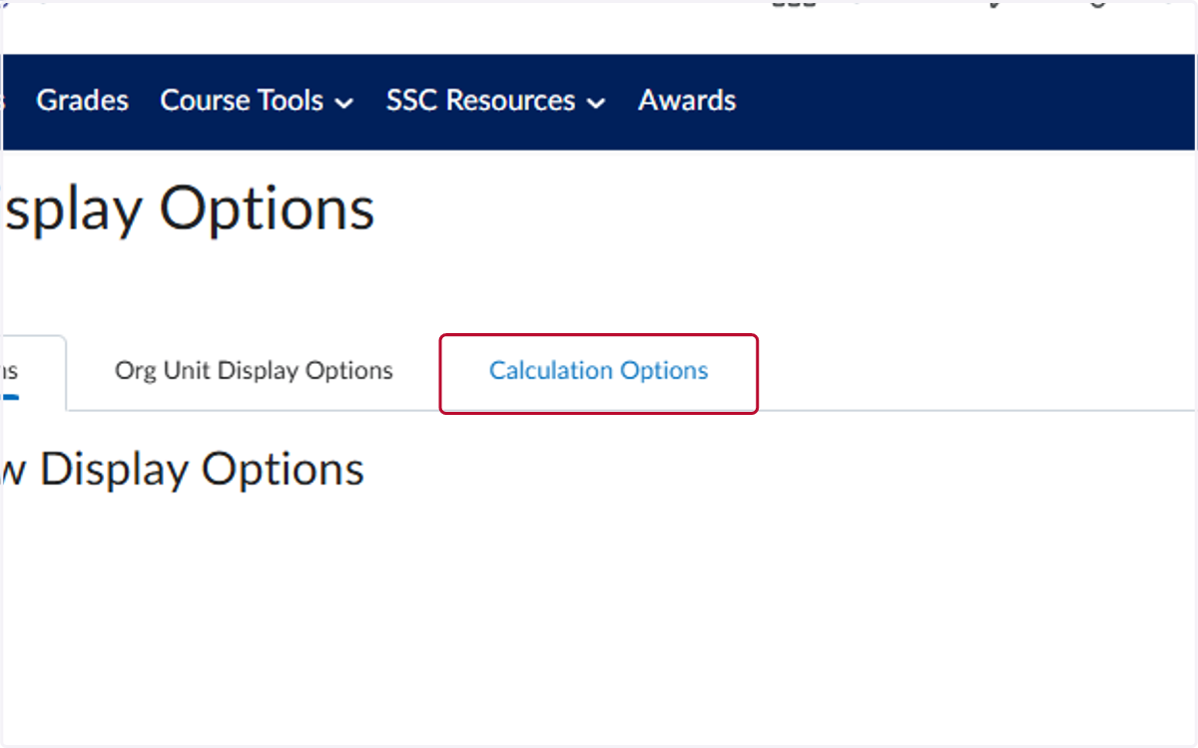Open the Awards nav link
The height and width of the screenshot is (748, 1198).
687,101
